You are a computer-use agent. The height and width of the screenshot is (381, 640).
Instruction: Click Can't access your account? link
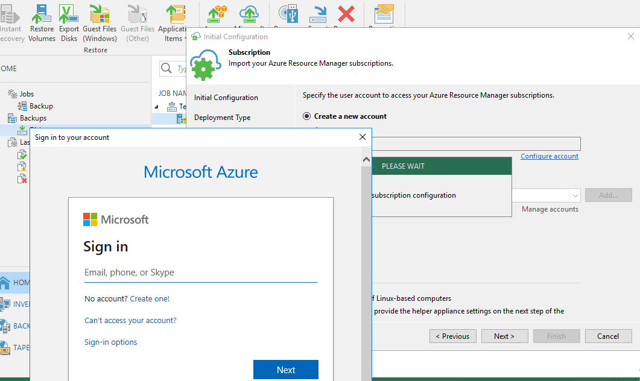click(131, 320)
